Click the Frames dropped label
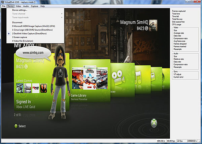202x144 pixels. [x=180, y=44]
